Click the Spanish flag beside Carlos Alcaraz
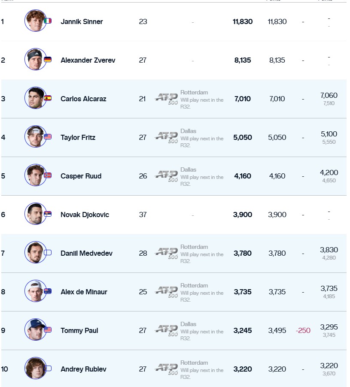Image resolution: width=350 pixels, height=387 pixels. [x=48, y=98]
